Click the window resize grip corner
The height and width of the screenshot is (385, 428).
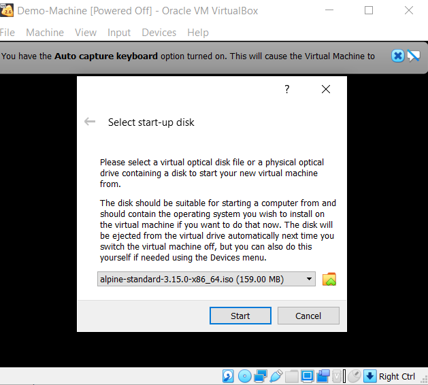pyautogui.click(x=424, y=380)
